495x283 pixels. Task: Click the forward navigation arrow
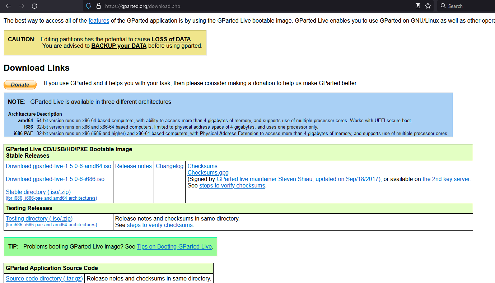click(22, 6)
